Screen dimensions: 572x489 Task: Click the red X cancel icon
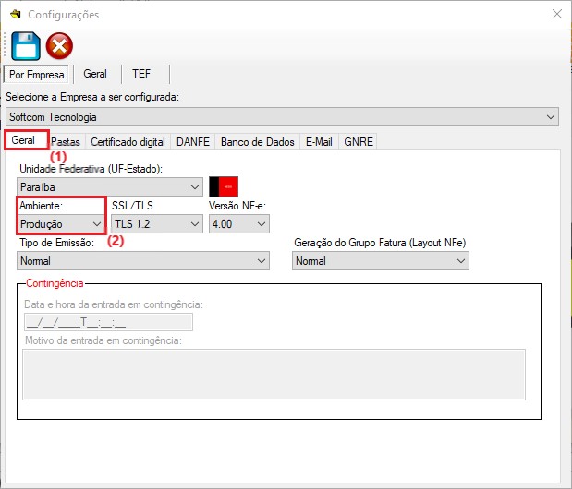(x=59, y=45)
